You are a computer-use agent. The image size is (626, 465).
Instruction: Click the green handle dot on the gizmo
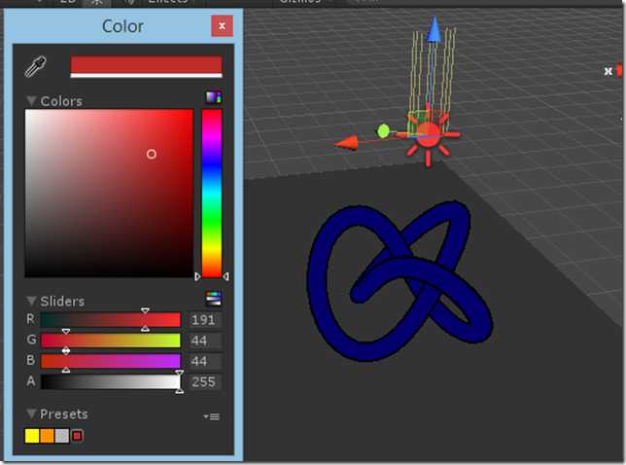[x=383, y=131]
